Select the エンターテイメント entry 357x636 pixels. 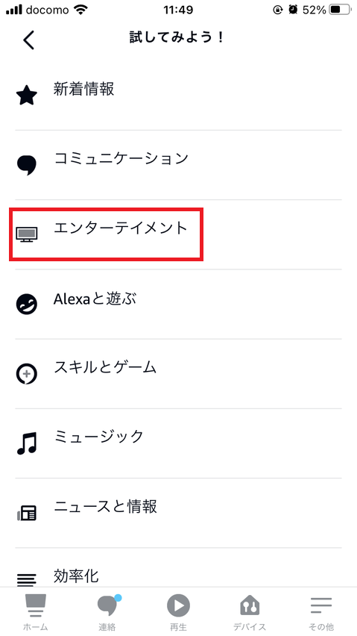179,234
